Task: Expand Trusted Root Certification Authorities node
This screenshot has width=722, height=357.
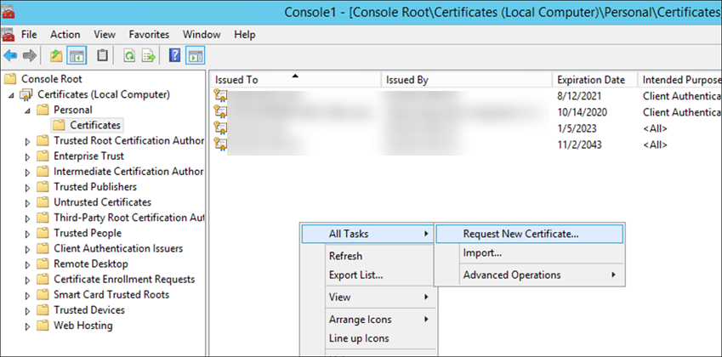Action: click(27, 141)
